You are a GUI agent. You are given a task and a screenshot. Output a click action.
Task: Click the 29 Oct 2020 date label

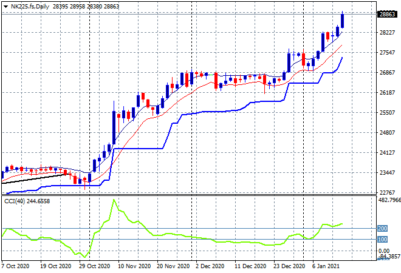pyautogui.click(x=94, y=266)
